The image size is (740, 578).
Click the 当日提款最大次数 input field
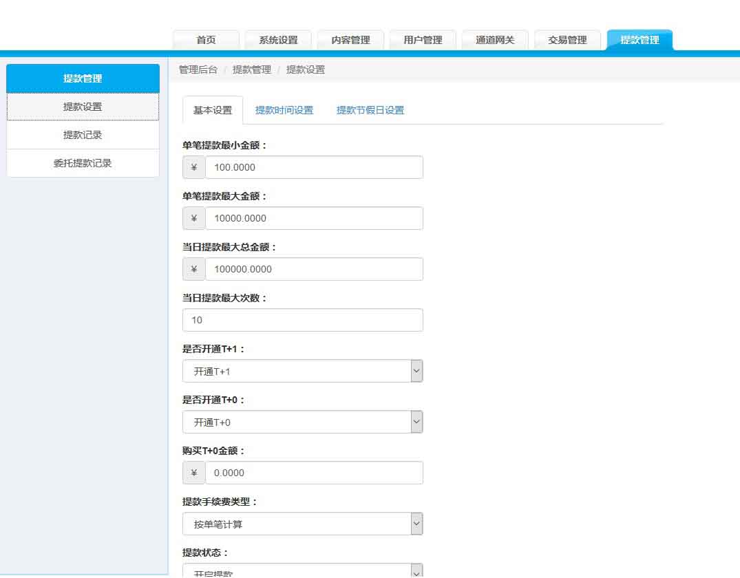(x=302, y=320)
